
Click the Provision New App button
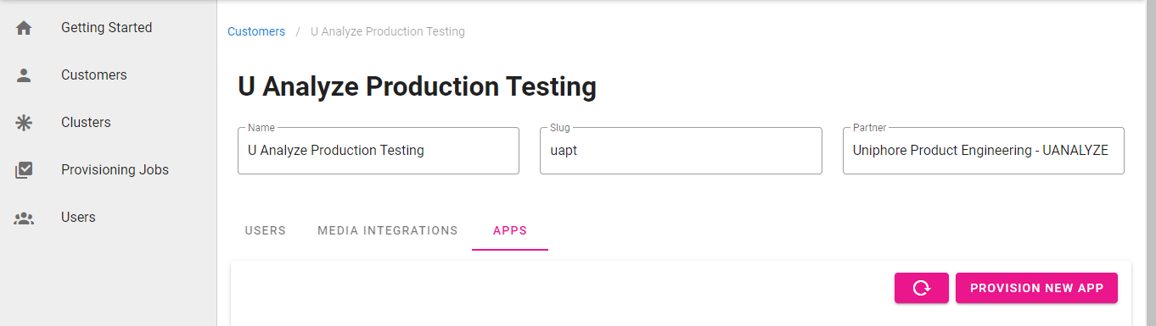1036,288
